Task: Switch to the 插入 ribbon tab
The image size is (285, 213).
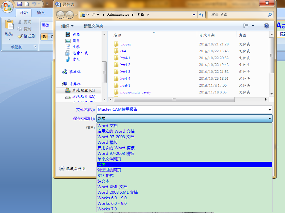Action: (x=41, y=12)
